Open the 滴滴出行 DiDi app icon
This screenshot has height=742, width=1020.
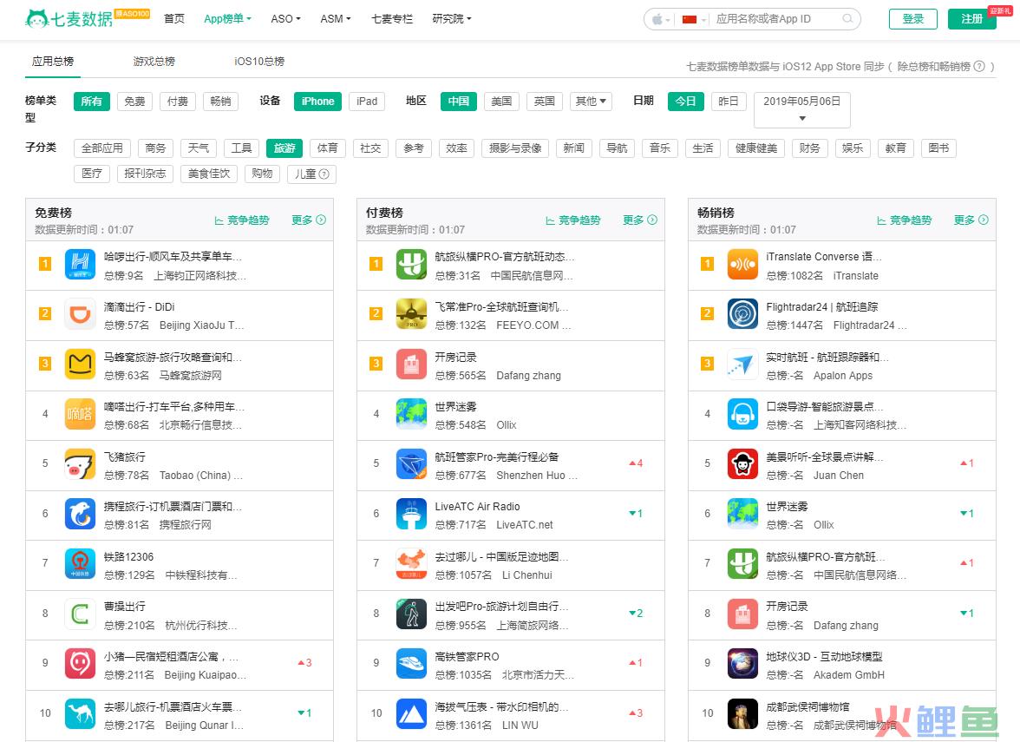(x=80, y=314)
